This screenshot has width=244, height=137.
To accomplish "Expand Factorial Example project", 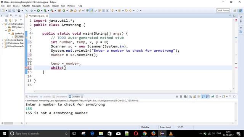I will [x=3, y=40].
